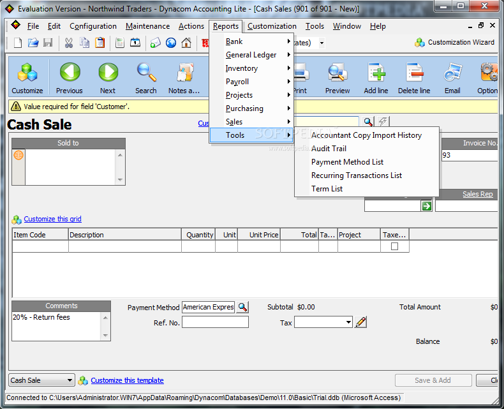The image size is (504, 409).
Task: Click the Payment Method field
Action: 208,307
